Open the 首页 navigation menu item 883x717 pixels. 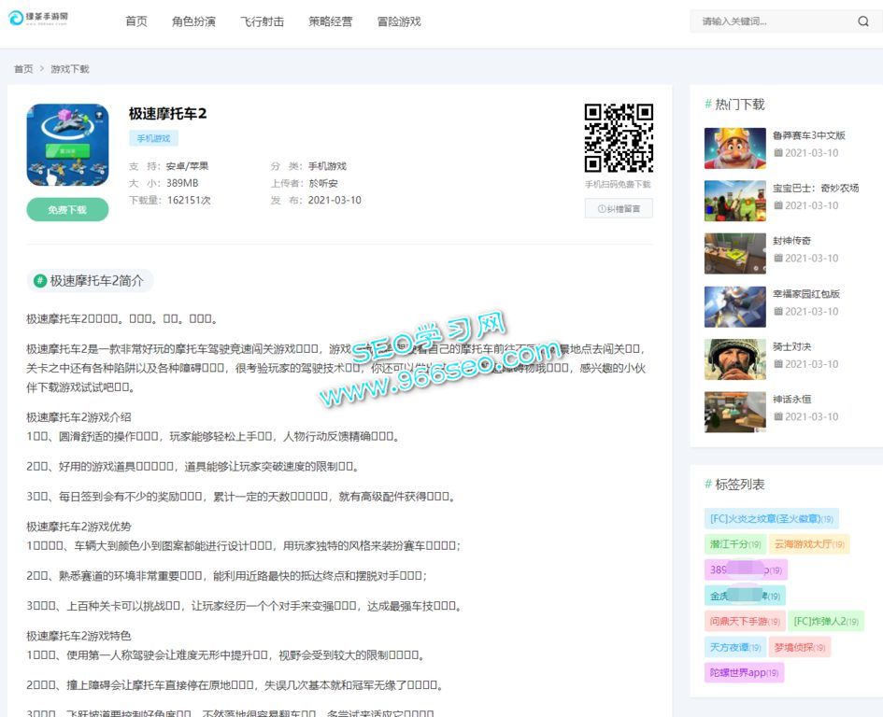pos(136,21)
